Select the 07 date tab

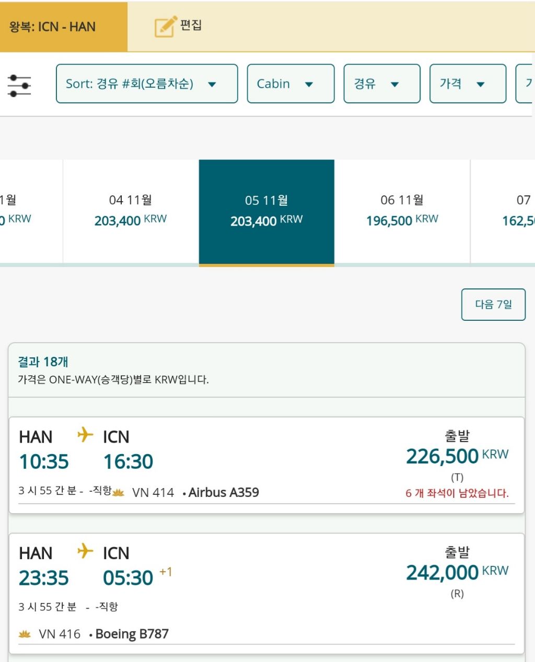pyautogui.click(x=518, y=211)
